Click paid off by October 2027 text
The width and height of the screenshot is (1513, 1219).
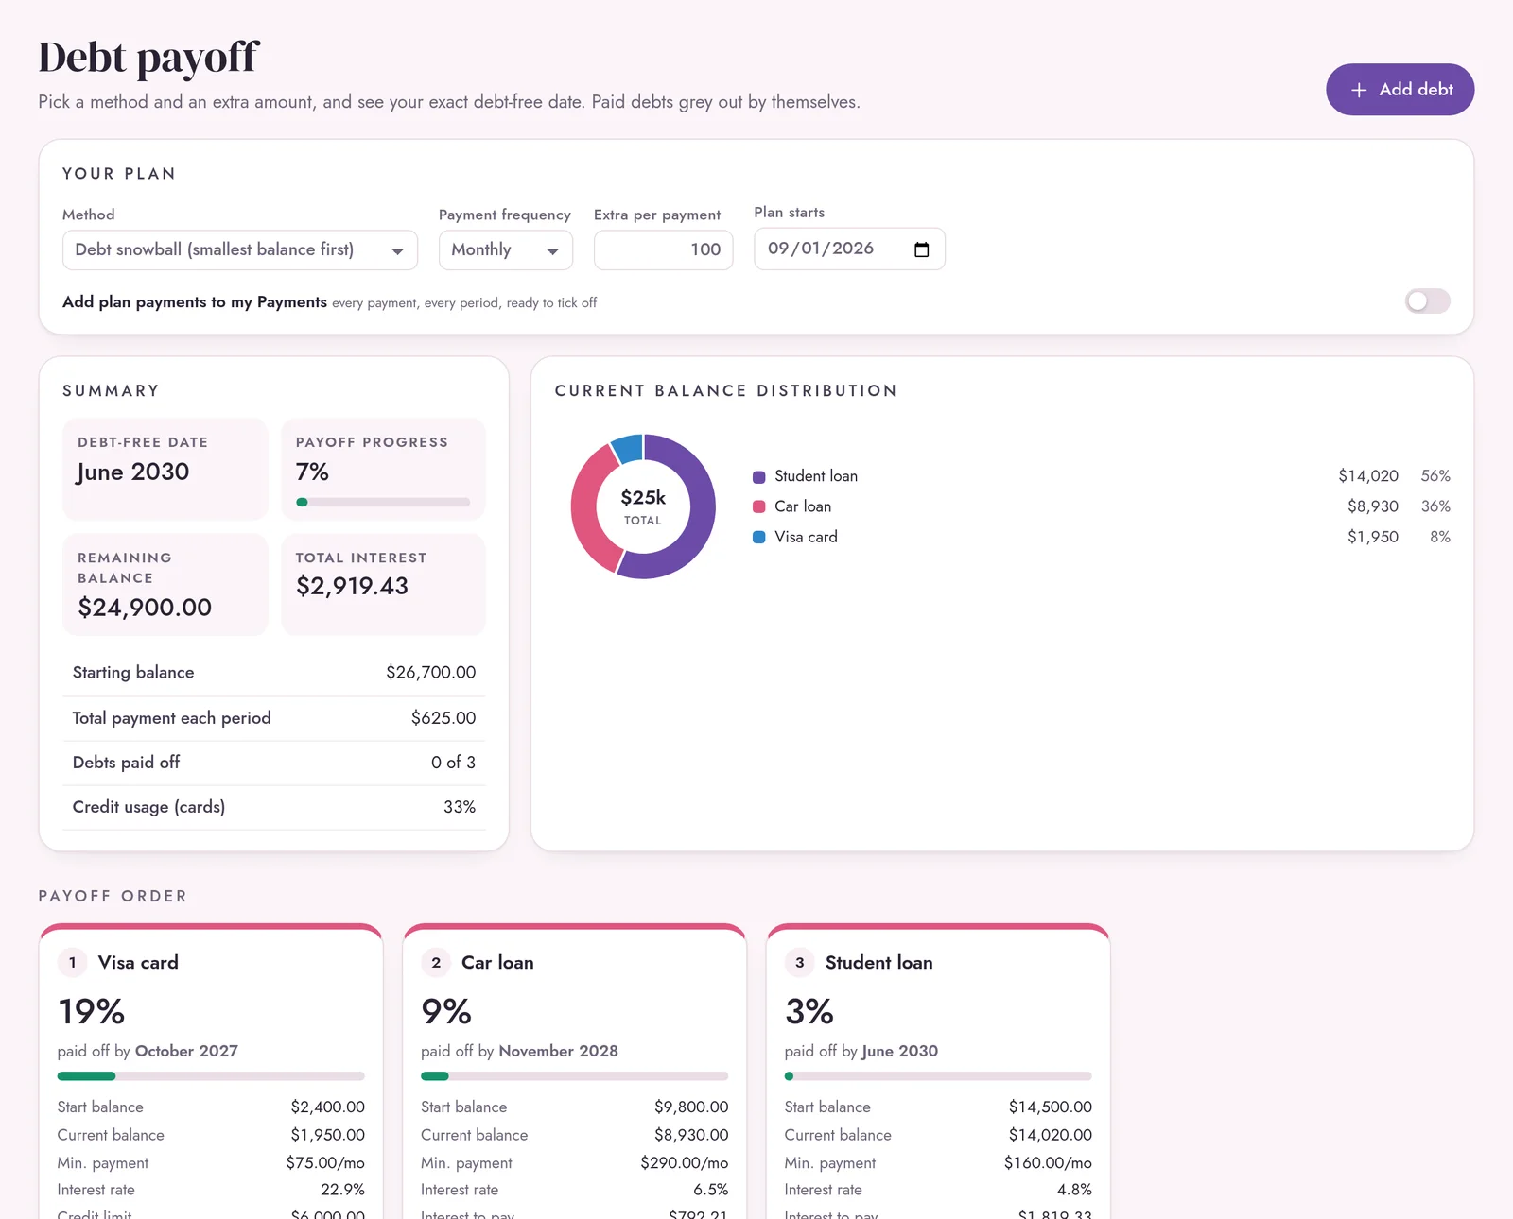pyautogui.click(x=148, y=1052)
